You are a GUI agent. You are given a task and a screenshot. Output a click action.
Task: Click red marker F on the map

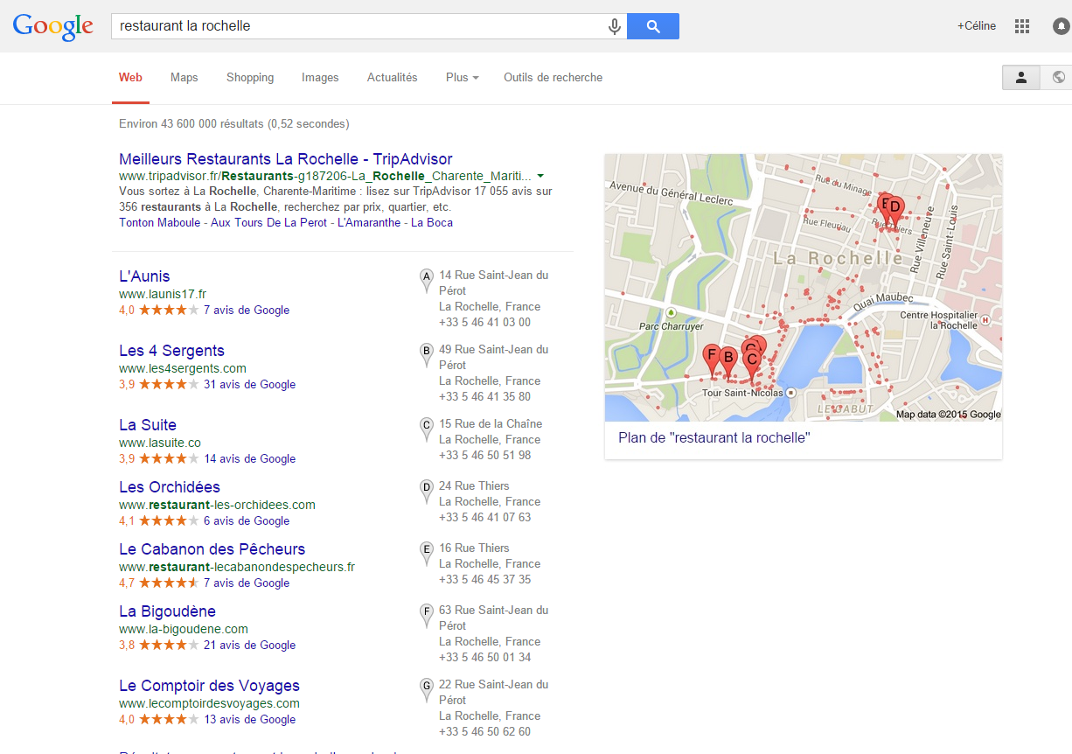712,358
